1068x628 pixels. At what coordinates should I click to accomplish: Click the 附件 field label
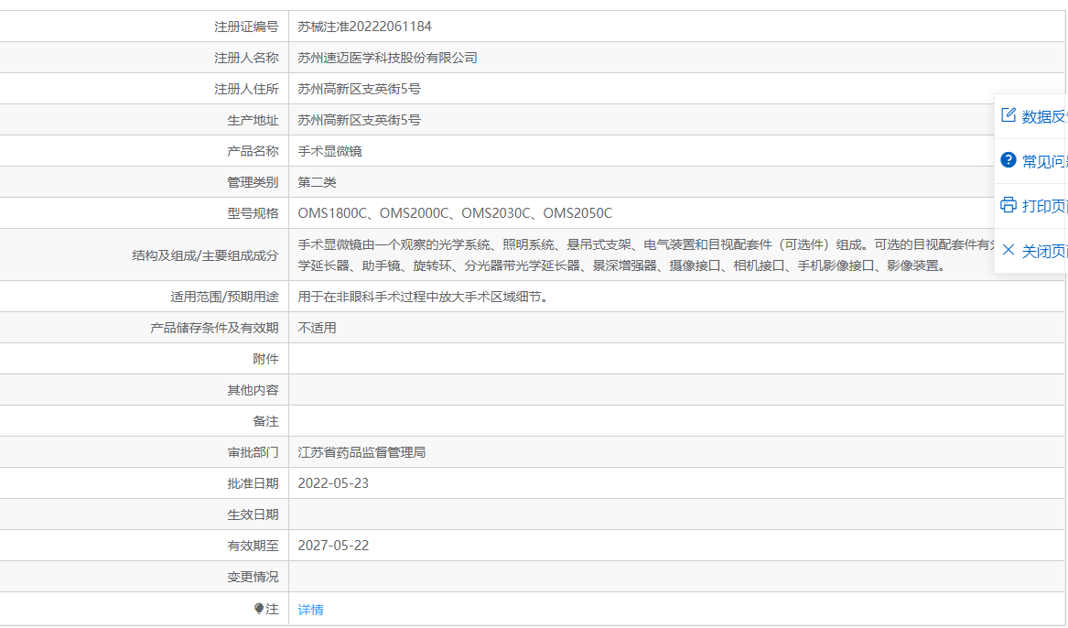click(x=265, y=359)
